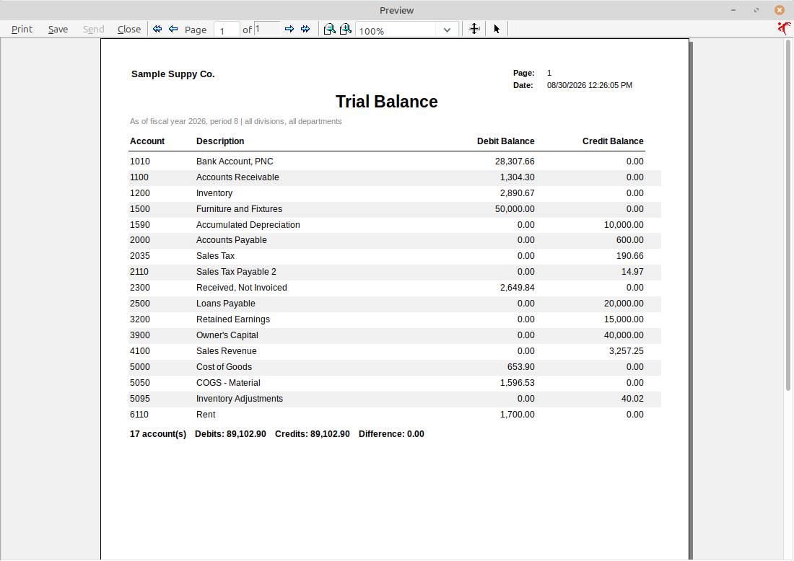Go to the first page arrow icon
The image size is (794, 561).
click(x=157, y=29)
